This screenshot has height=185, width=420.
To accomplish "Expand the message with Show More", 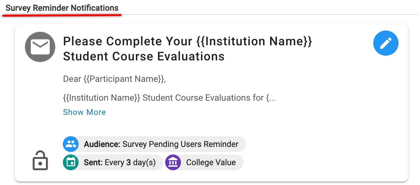I will point(84,112).
